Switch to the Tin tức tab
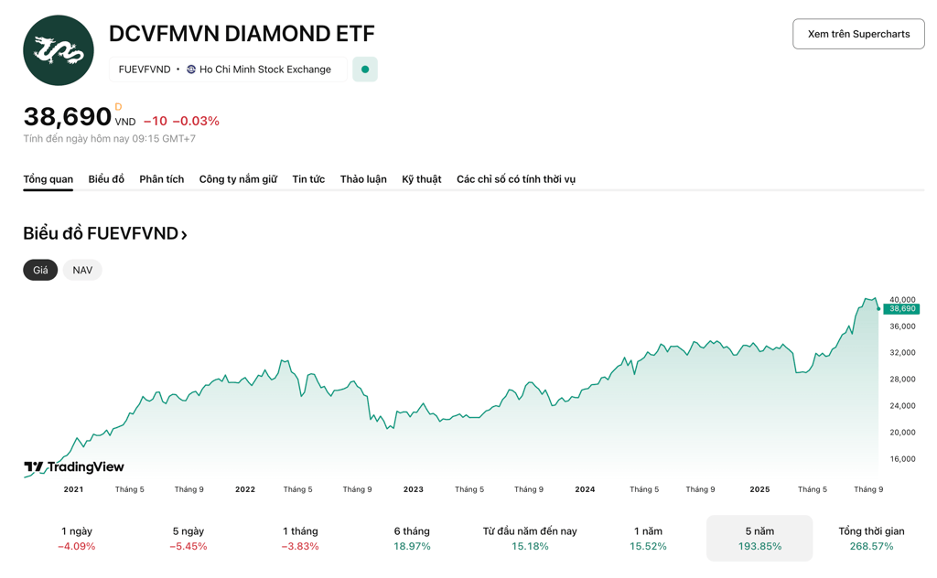This screenshot has width=937, height=578. pos(308,179)
